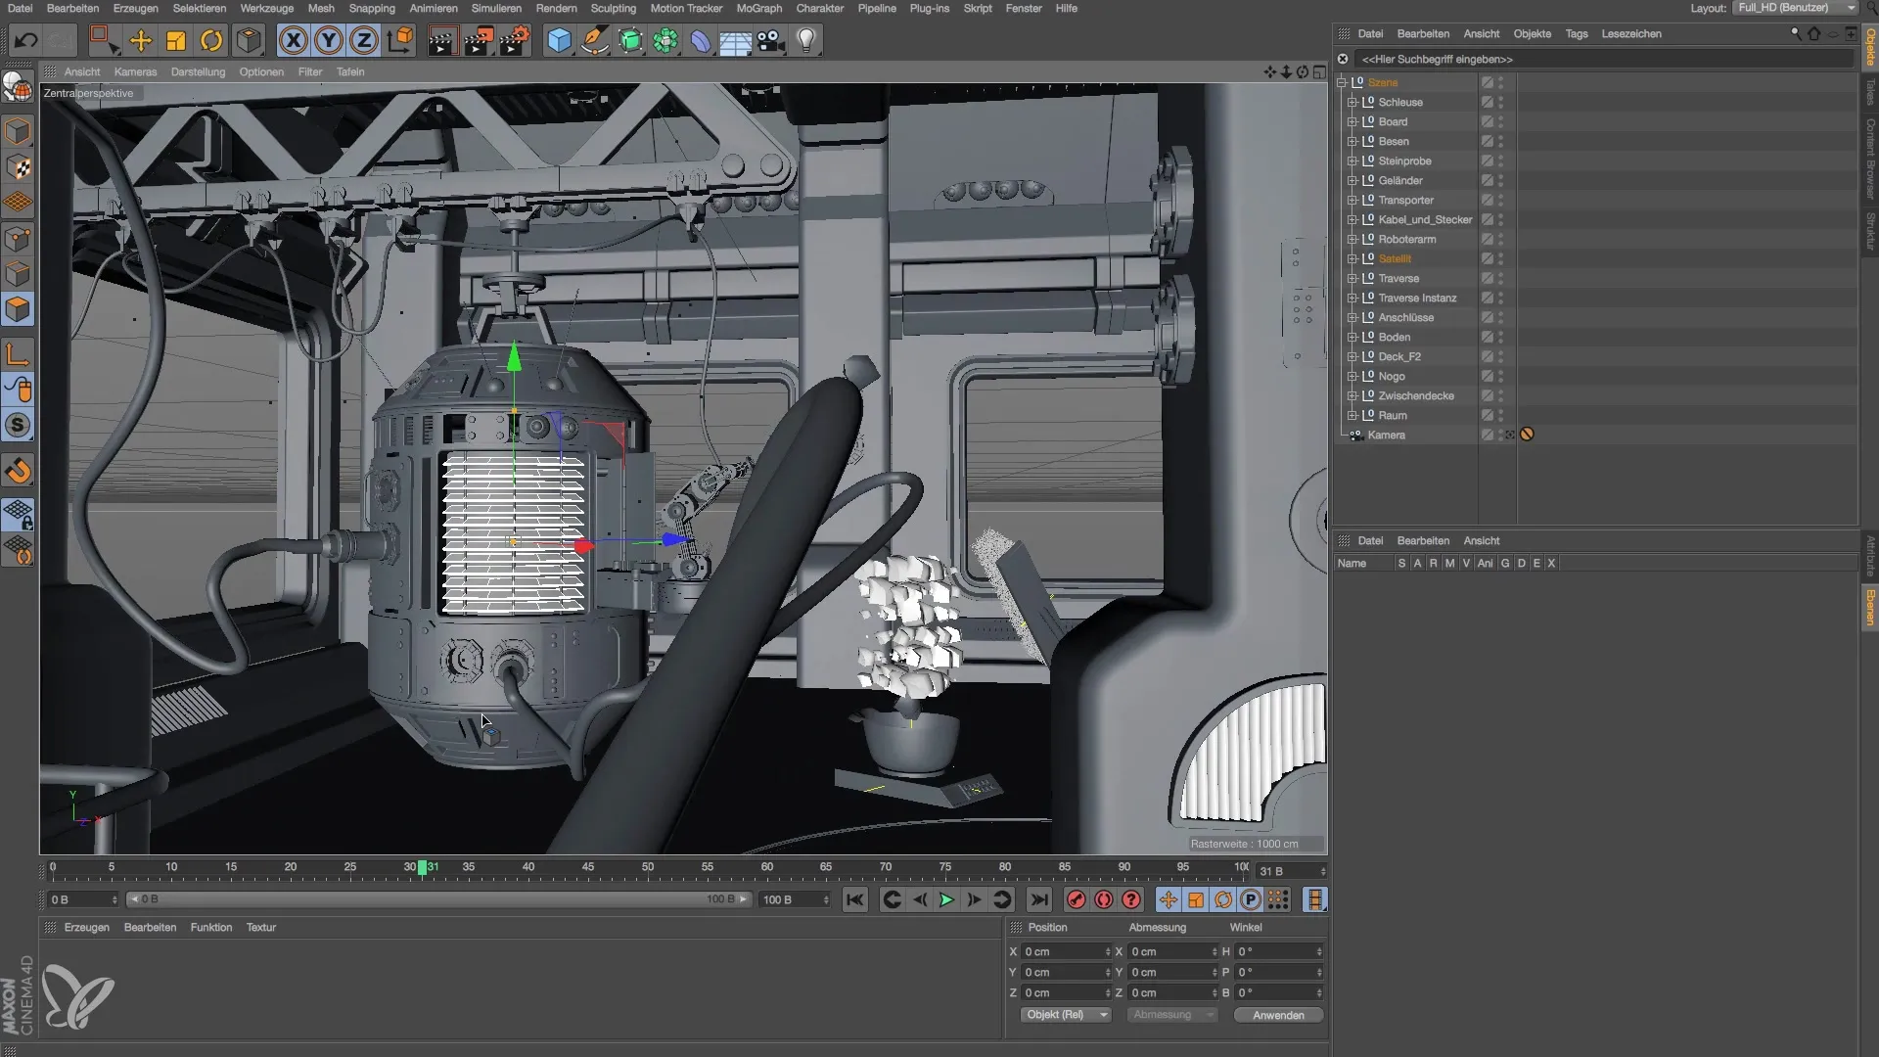The image size is (1879, 1057).
Task: Expand the Schleuse object
Action: (x=1352, y=102)
